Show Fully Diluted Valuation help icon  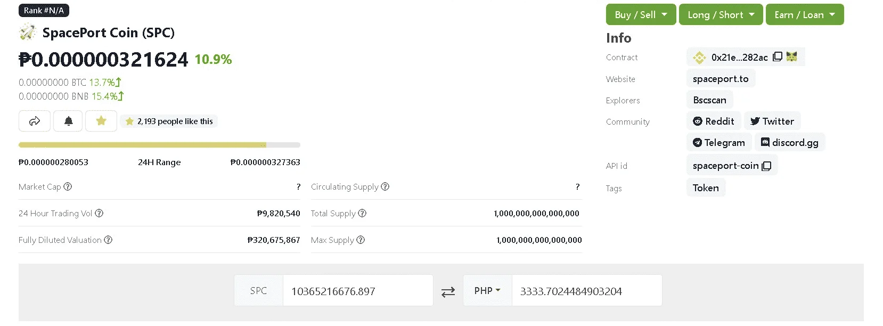108,240
